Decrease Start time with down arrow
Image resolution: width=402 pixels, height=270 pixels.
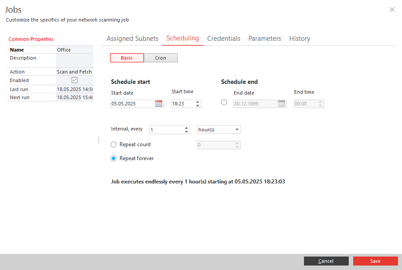(198, 105)
